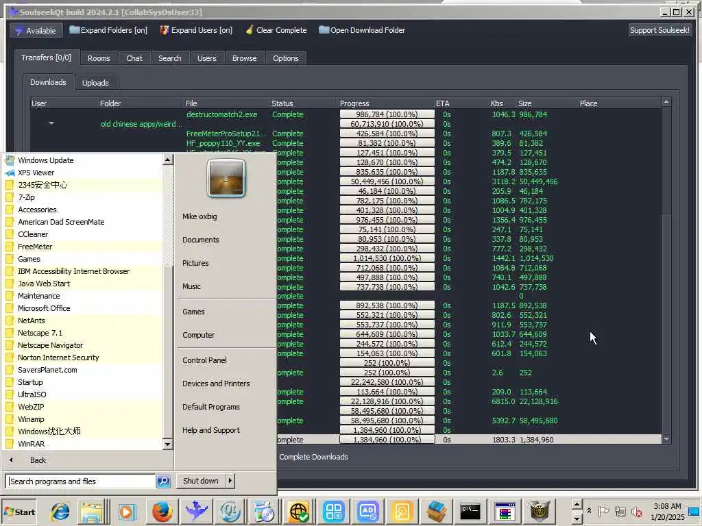Click the network tray icon
This screenshot has height=526, width=702.
pyautogui.click(x=620, y=511)
